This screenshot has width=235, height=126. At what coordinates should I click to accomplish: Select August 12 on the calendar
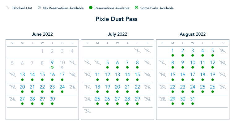(x=212, y=62)
